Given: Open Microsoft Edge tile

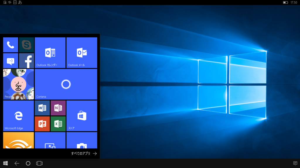Looking at the screenshot, I should (x=18, y=116).
